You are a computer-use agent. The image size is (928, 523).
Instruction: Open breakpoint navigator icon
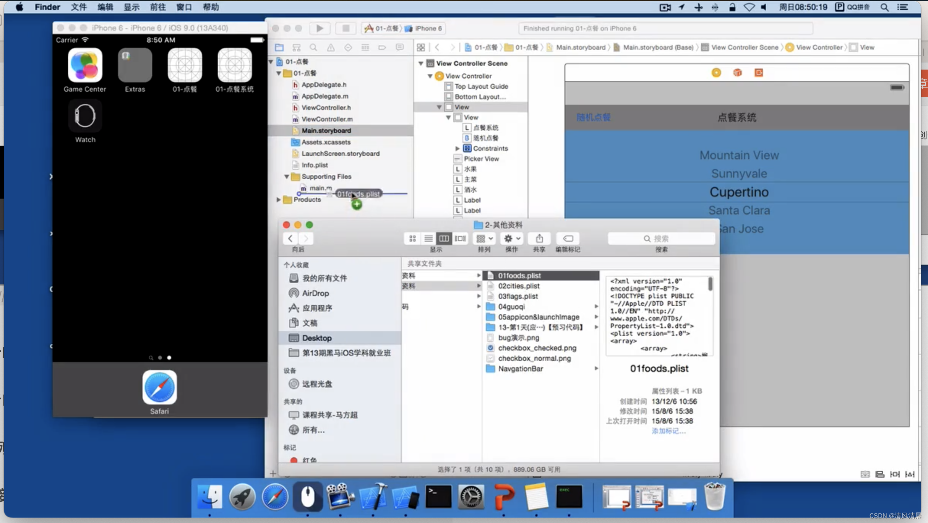coord(382,47)
